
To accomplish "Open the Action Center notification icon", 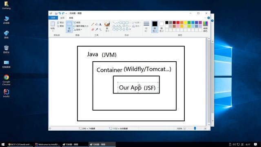I will [x=256, y=144].
